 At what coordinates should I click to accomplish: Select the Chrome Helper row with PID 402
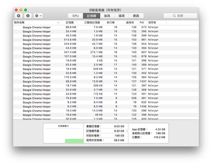106,73
